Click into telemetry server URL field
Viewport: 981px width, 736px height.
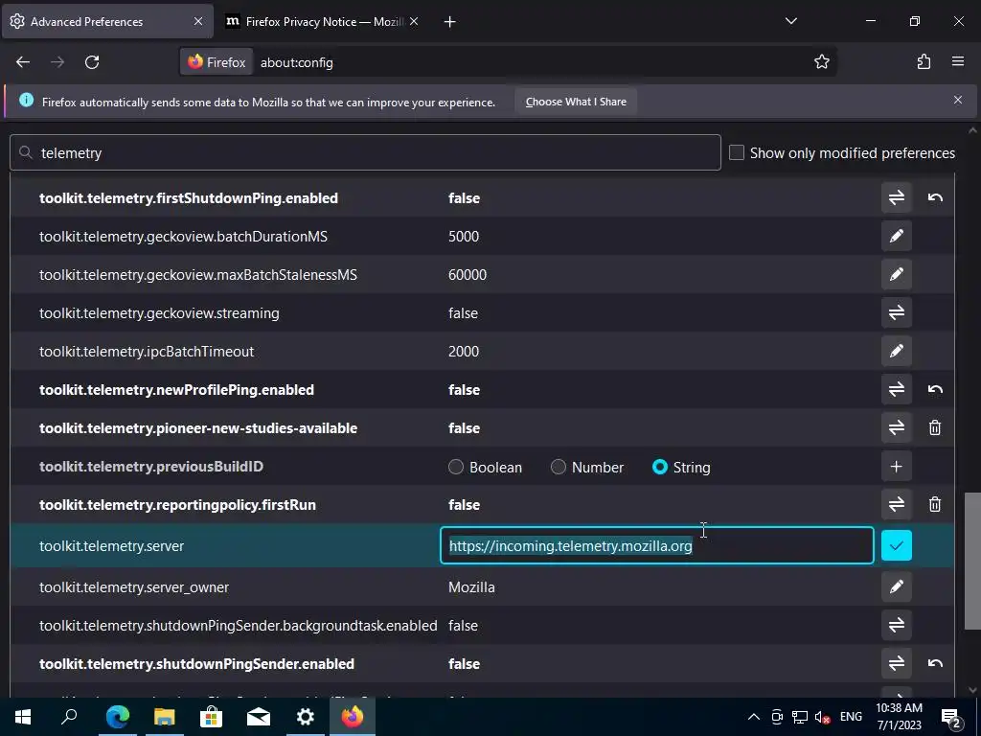[x=657, y=545]
